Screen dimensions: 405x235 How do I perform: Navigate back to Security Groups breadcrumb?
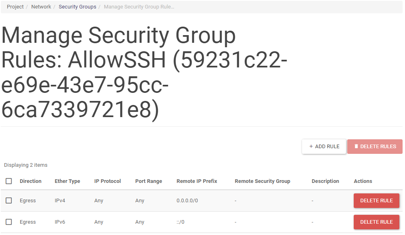78,7
